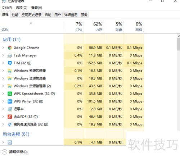
Task: Sort processes by CPU column header
Action: click(x=74, y=27)
